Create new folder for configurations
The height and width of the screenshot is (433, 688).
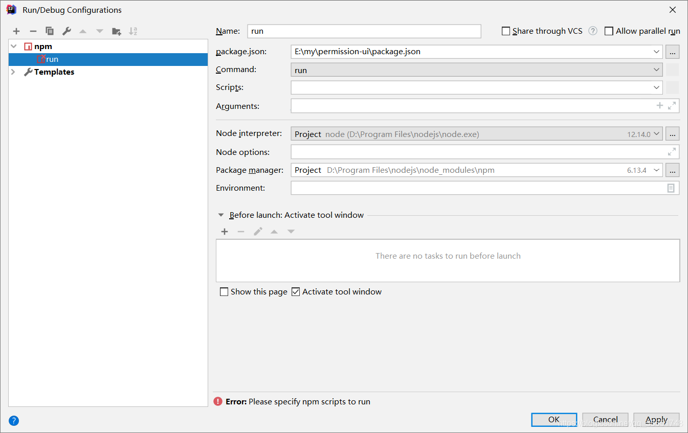(117, 31)
